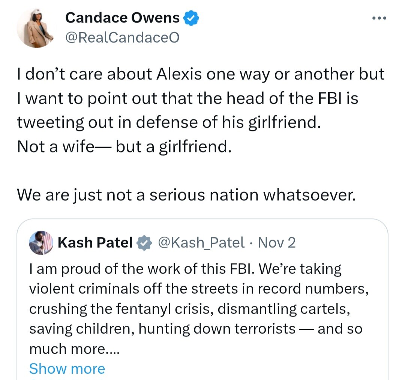
Task: Open Kash Patel's profile picture
Action: coord(41,243)
